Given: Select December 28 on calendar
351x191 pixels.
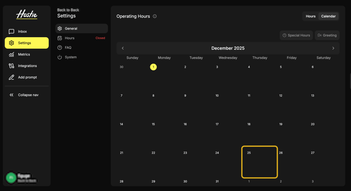Looking at the screenshot, I should pyautogui.click(x=122, y=182).
